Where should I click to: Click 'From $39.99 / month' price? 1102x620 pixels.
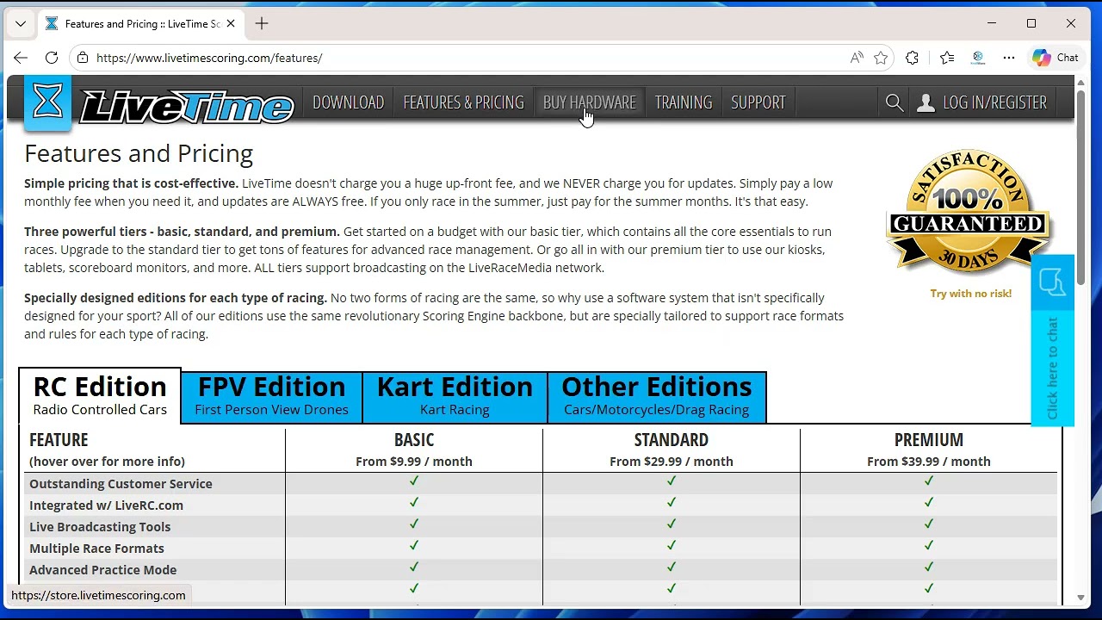point(928,462)
